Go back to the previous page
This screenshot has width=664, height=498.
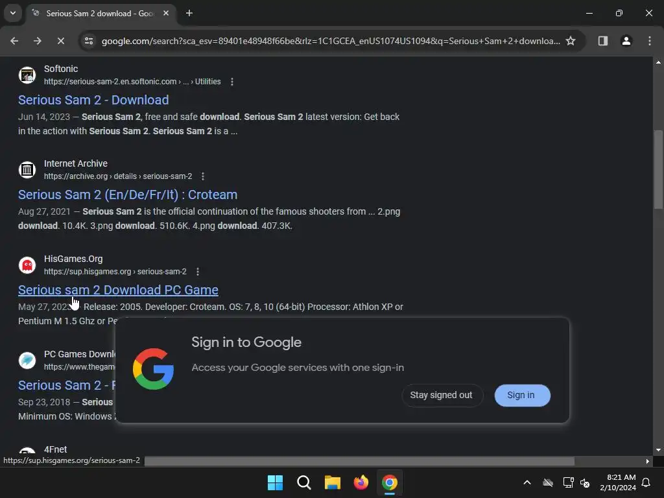(x=14, y=41)
